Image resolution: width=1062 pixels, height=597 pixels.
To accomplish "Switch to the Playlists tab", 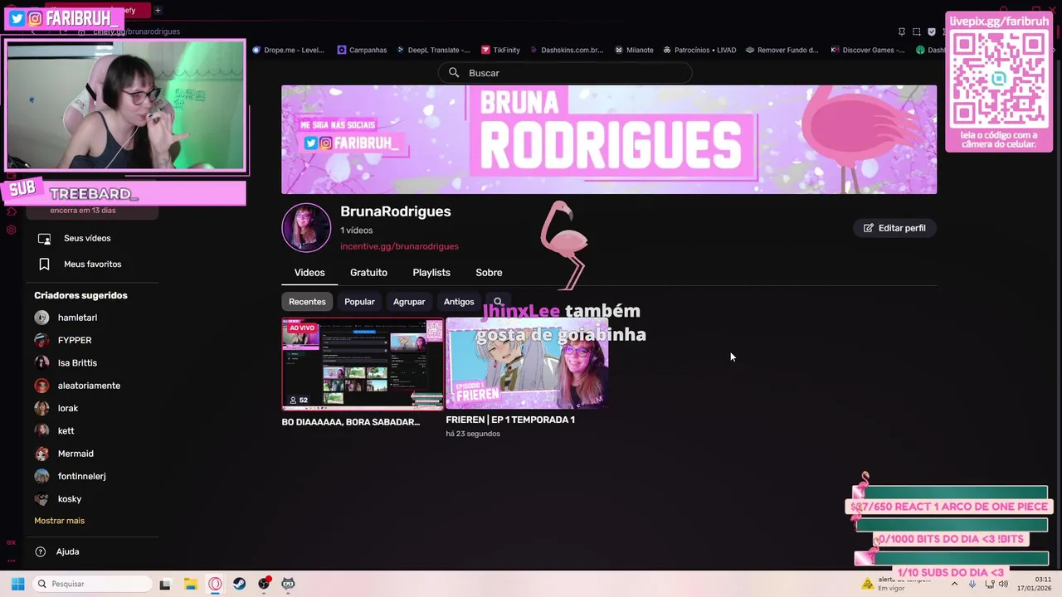I will coord(431,273).
